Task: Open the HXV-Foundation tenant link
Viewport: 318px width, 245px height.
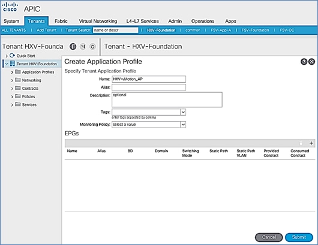Action: 161,30
